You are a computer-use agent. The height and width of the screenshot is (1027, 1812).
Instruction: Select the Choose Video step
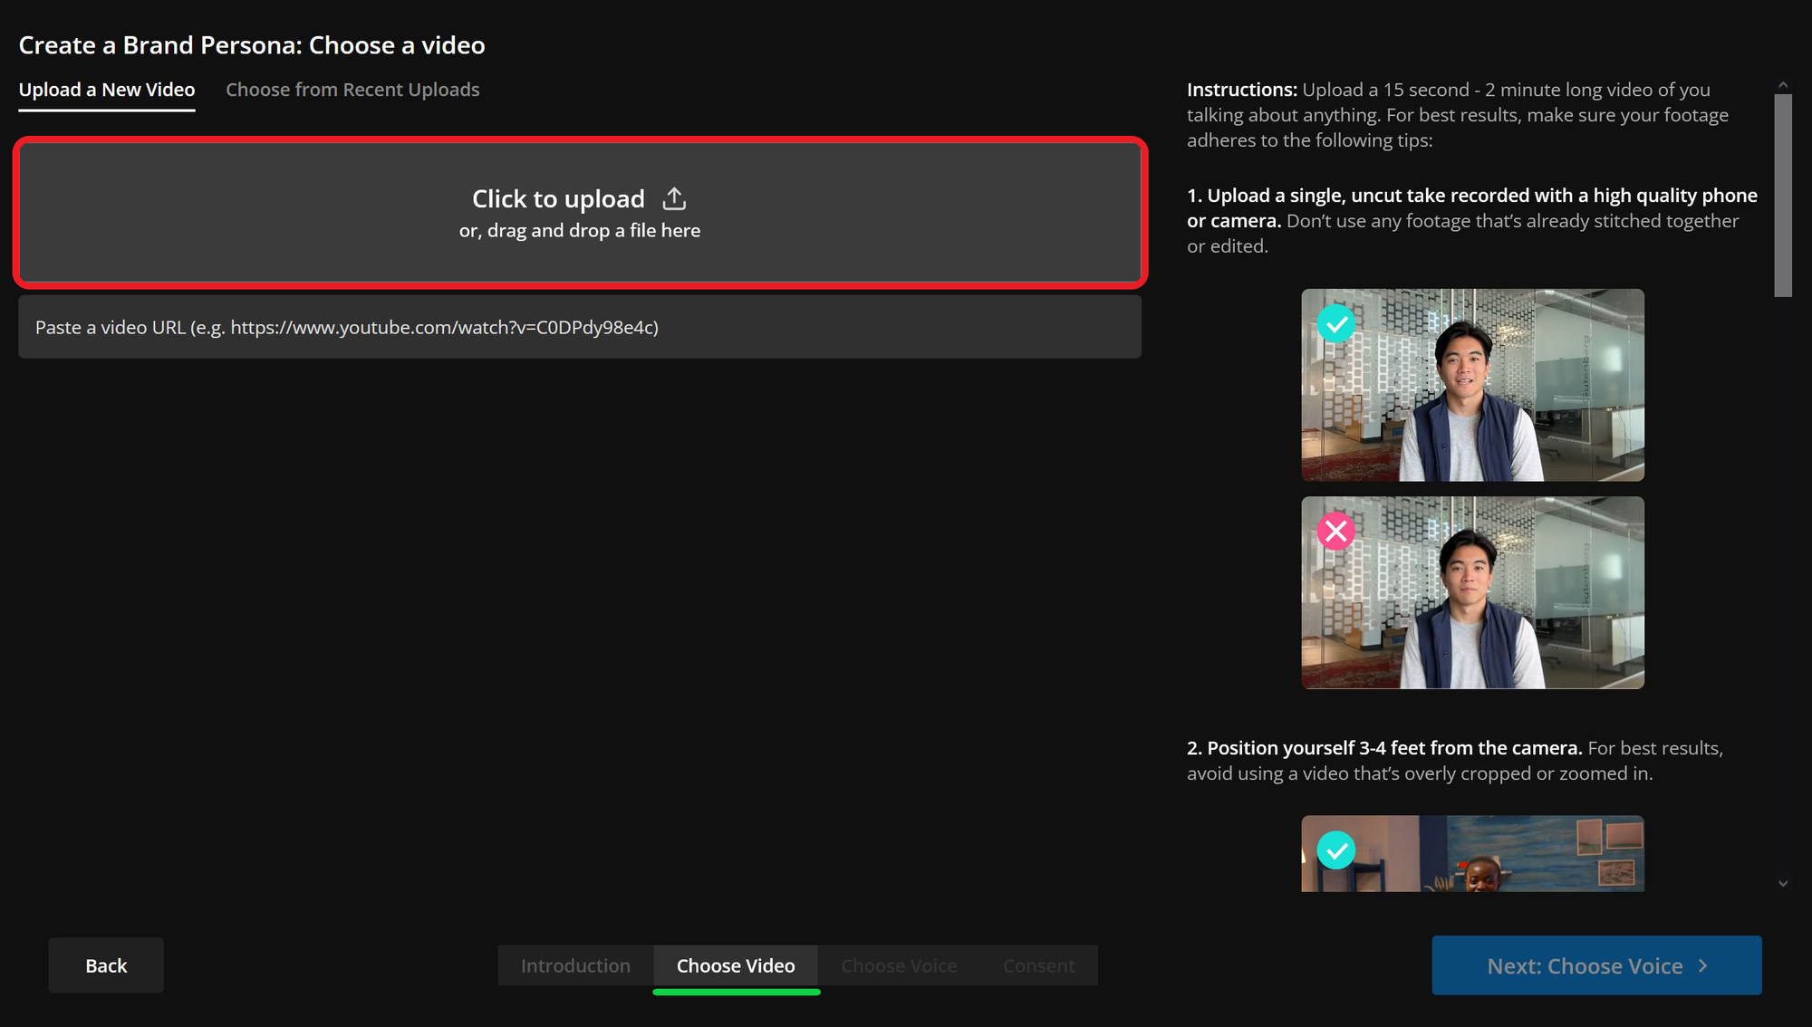click(736, 965)
